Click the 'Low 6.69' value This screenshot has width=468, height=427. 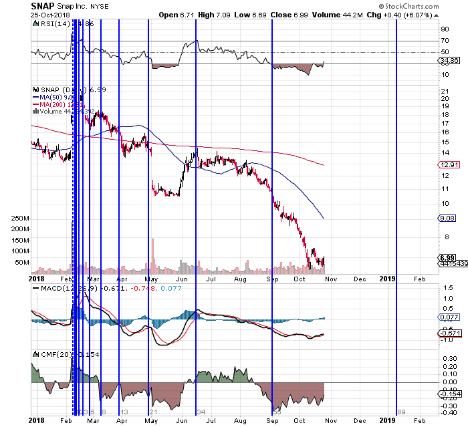tap(250, 15)
